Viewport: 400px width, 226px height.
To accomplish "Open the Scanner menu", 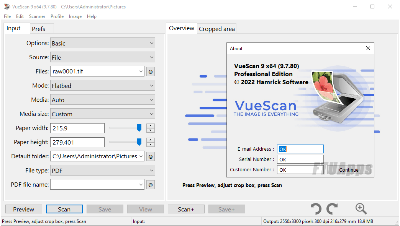I will tap(37, 16).
